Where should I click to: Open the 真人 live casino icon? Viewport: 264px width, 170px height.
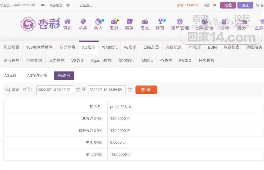pyautogui.click(x=99, y=21)
